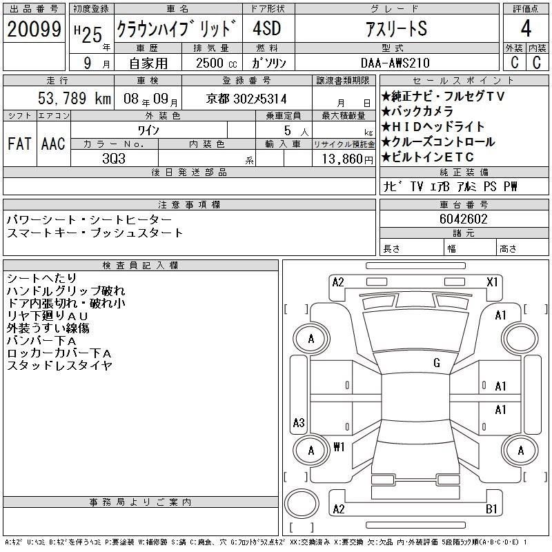Select the overall evaluation score 4
Image resolution: width=552 pixels, height=552 pixels.
(x=525, y=30)
